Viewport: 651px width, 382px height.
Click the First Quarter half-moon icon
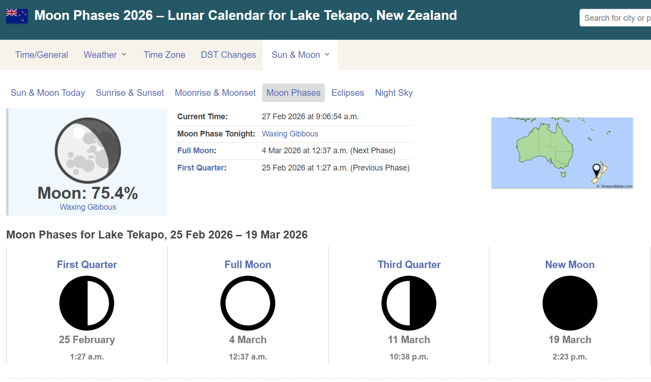(x=87, y=303)
